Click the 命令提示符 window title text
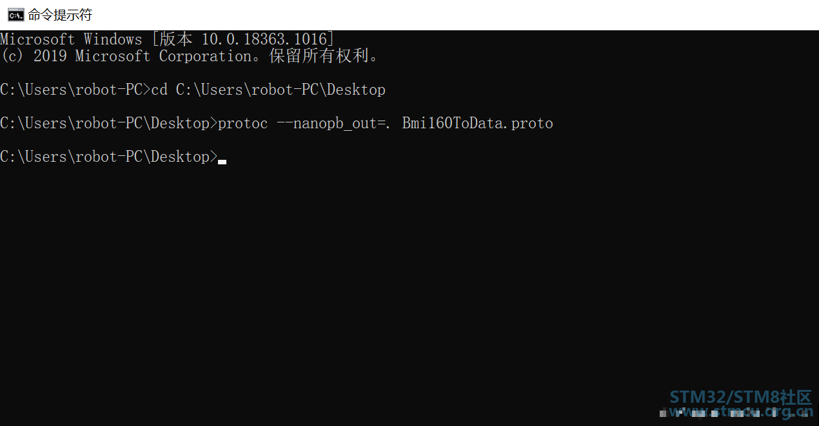Screen dimensions: 819x426 click(x=60, y=15)
